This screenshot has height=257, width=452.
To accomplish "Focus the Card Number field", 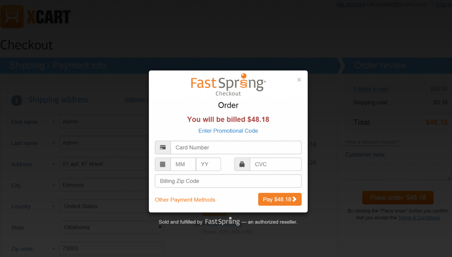I will click(x=236, y=147).
